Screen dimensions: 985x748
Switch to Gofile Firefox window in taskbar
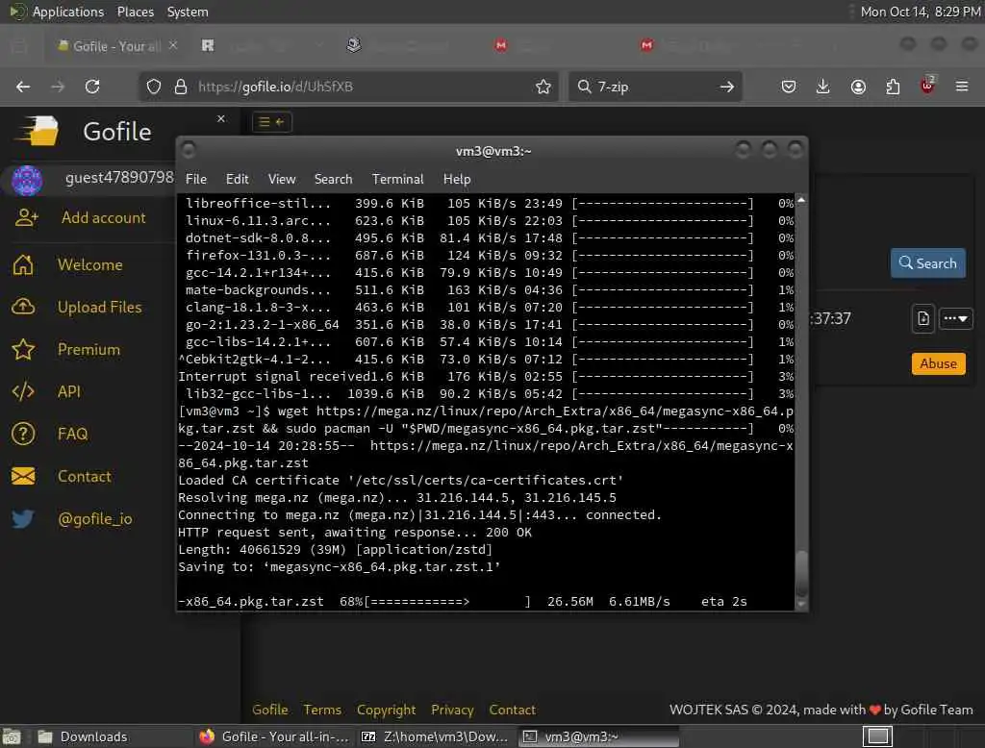274,736
